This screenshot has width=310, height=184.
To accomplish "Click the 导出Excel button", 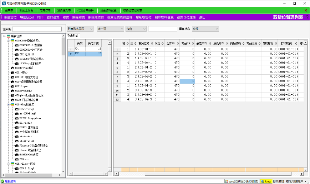I will pos(27,17).
